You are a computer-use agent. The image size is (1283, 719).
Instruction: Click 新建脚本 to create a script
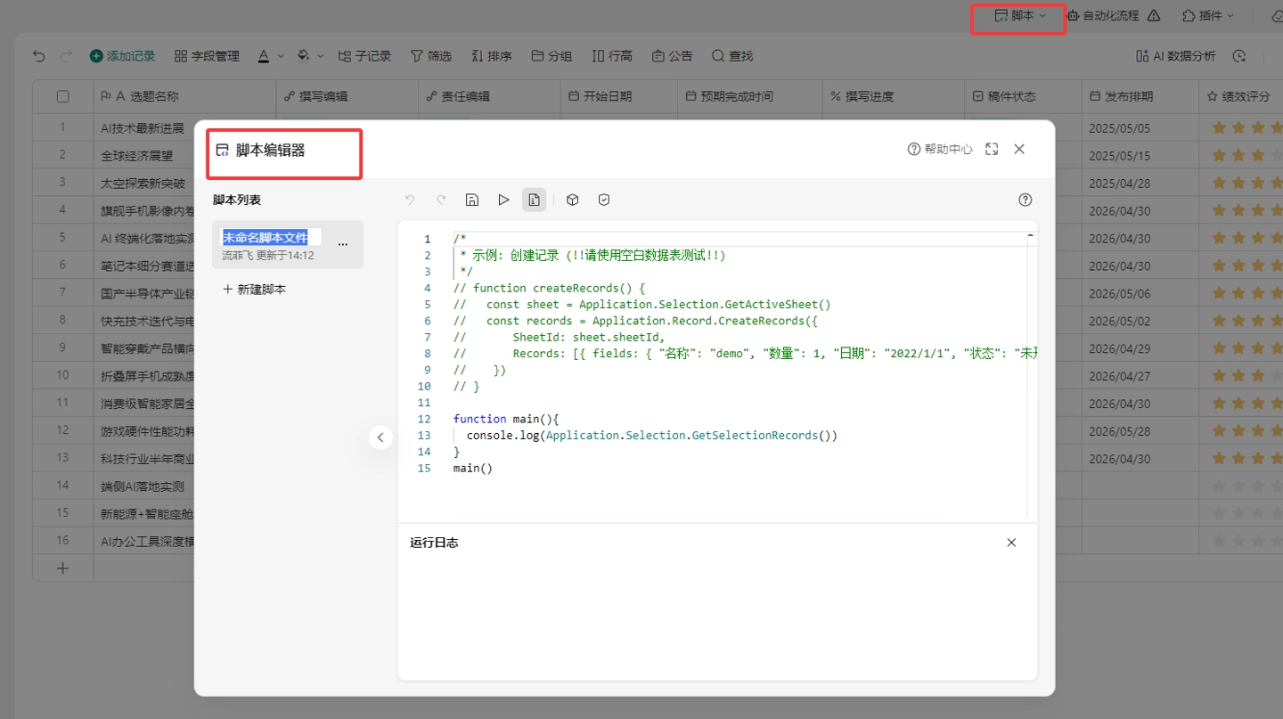(255, 290)
